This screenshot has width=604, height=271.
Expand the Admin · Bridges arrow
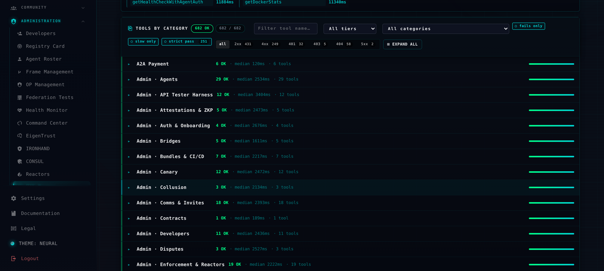[129, 142]
